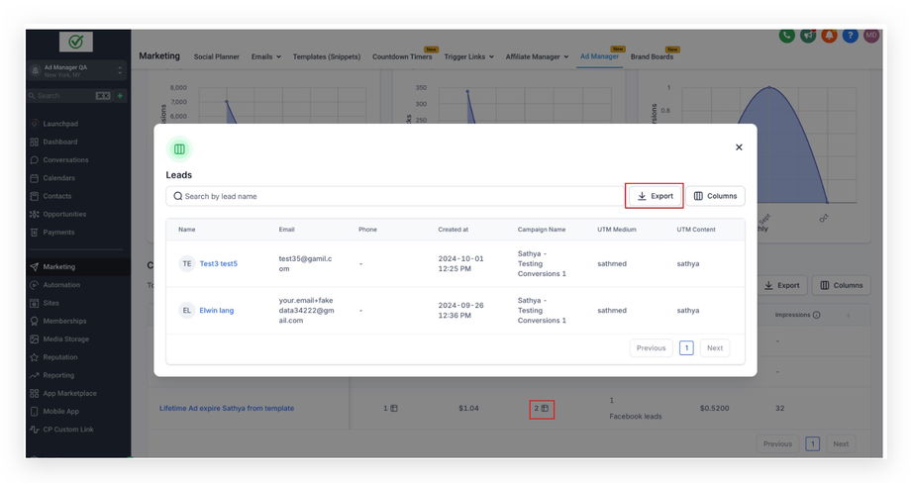Open CP Custom Link in the sidebar

click(68, 430)
